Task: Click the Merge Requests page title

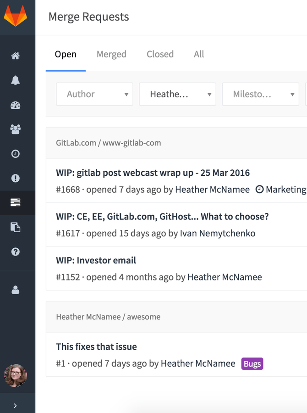Action: tap(88, 17)
